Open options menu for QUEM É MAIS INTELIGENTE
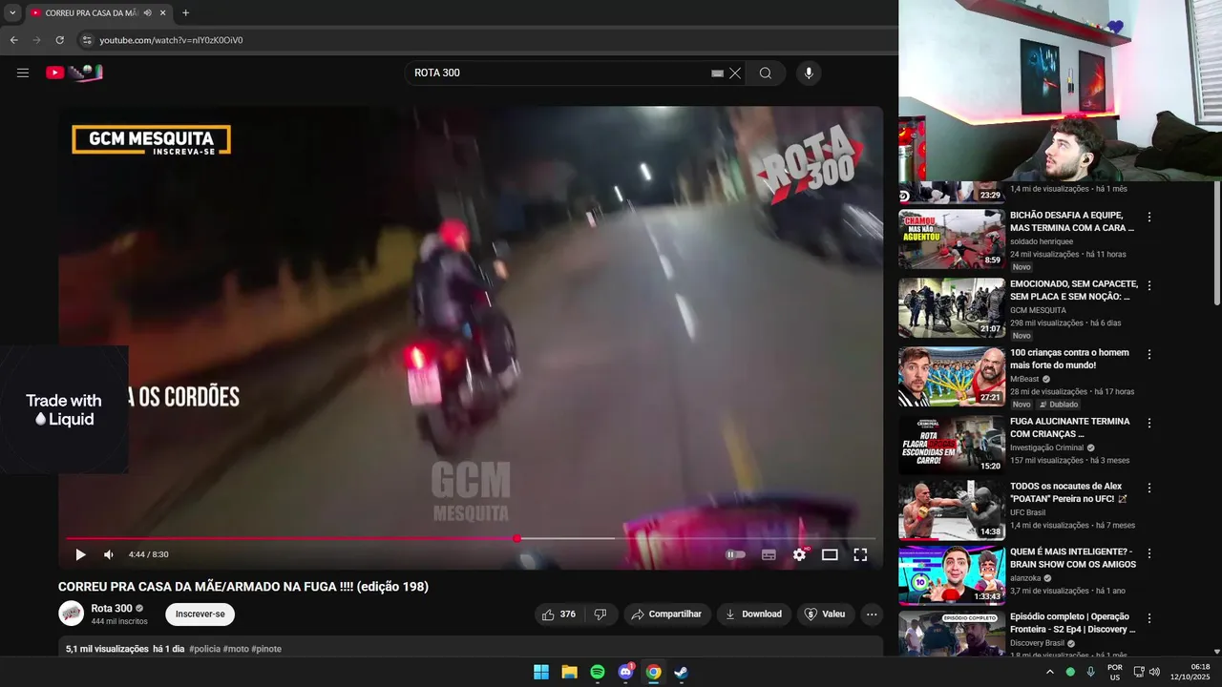The width and height of the screenshot is (1222, 687). tap(1149, 553)
